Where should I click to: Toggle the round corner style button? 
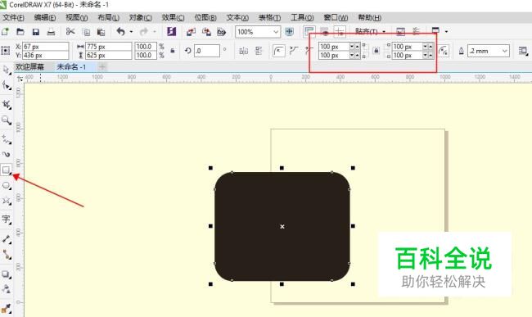coord(278,51)
